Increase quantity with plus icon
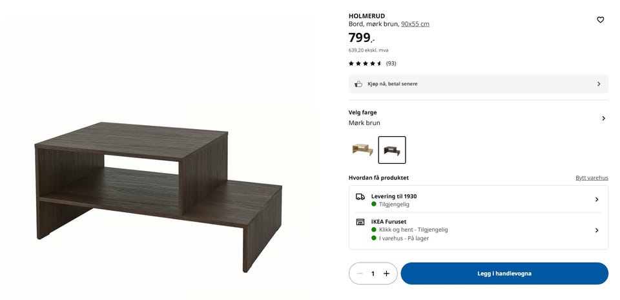The image size is (620, 300). pos(386,274)
